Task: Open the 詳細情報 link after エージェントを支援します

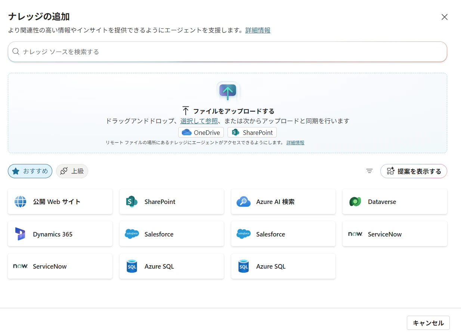Action: coord(258,30)
